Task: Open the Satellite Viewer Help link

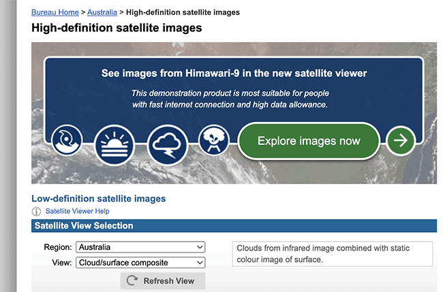Action: (78, 211)
